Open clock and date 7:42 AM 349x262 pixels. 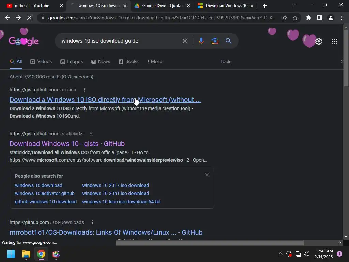(x=324, y=254)
